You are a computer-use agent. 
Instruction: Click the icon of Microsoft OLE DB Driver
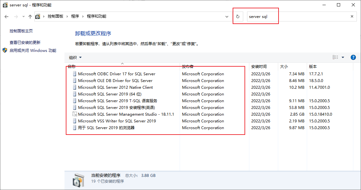pos(74,80)
